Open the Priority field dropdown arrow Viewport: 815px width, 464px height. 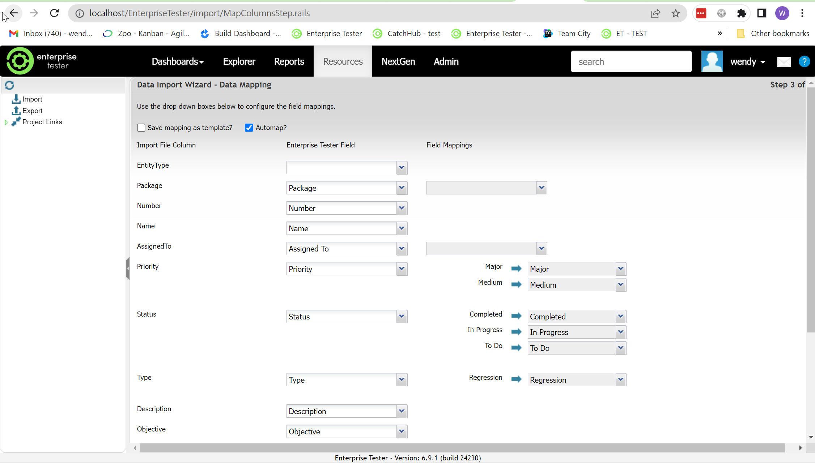tap(401, 269)
